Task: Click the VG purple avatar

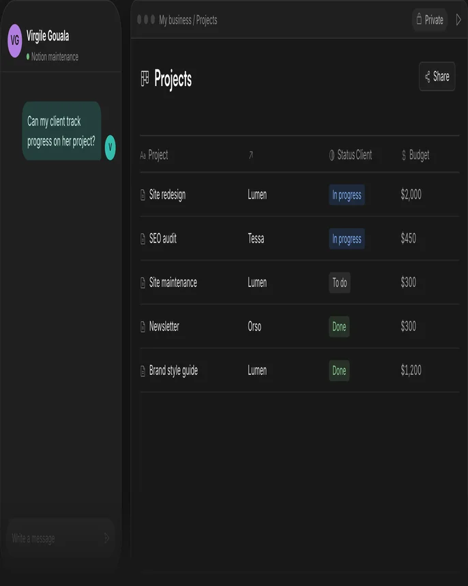Action: (x=15, y=41)
